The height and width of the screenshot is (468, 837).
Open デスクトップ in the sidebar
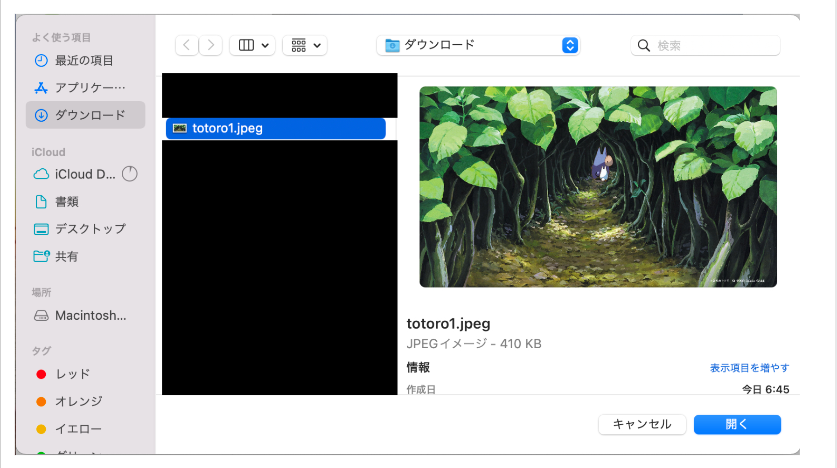85,229
